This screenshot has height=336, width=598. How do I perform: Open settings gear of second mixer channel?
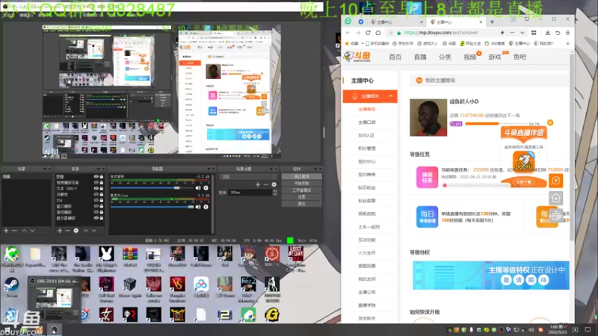pyautogui.click(x=206, y=207)
